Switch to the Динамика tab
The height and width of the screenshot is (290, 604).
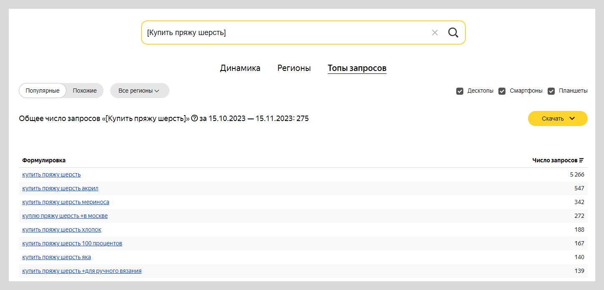pyautogui.click(x=240, y=68)
